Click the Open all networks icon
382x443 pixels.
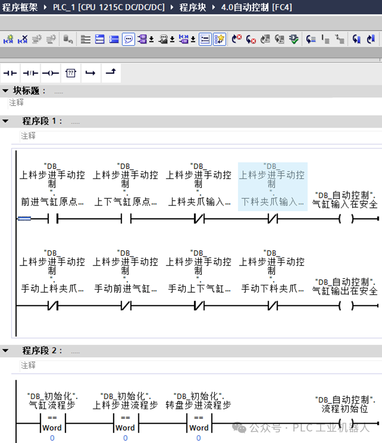tap(85, 39)
